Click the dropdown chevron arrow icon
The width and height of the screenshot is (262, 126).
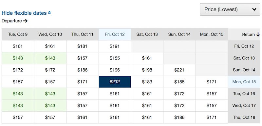point(254,9)
